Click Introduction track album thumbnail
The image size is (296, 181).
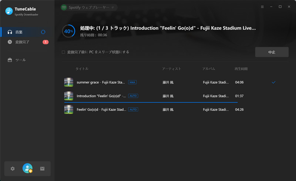pyautogui.click(x=69, y=96)
